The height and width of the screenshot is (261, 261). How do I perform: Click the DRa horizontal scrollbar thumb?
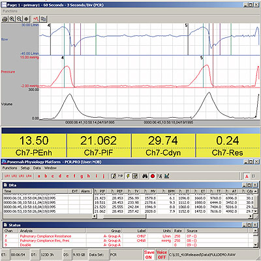pos(125,216)
